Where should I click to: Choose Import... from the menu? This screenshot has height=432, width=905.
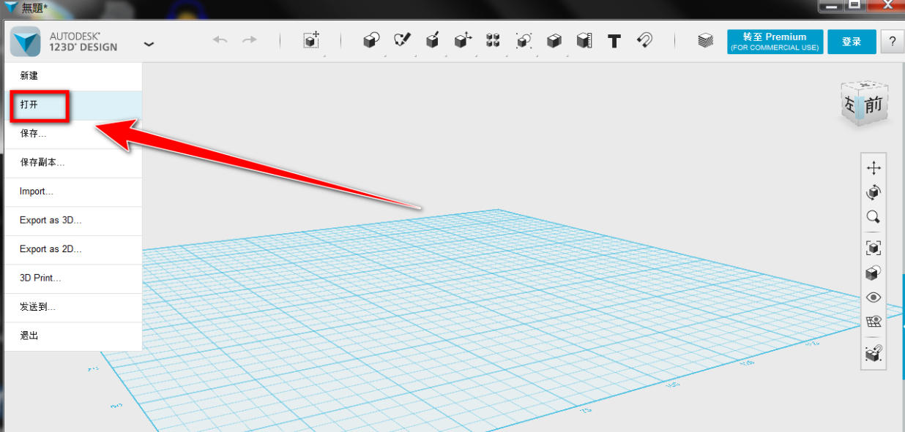click(72, 192)
